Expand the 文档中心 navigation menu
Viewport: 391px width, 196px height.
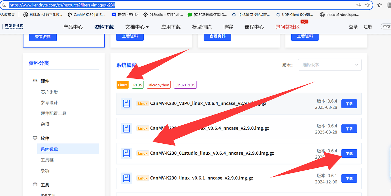(137, 27)
